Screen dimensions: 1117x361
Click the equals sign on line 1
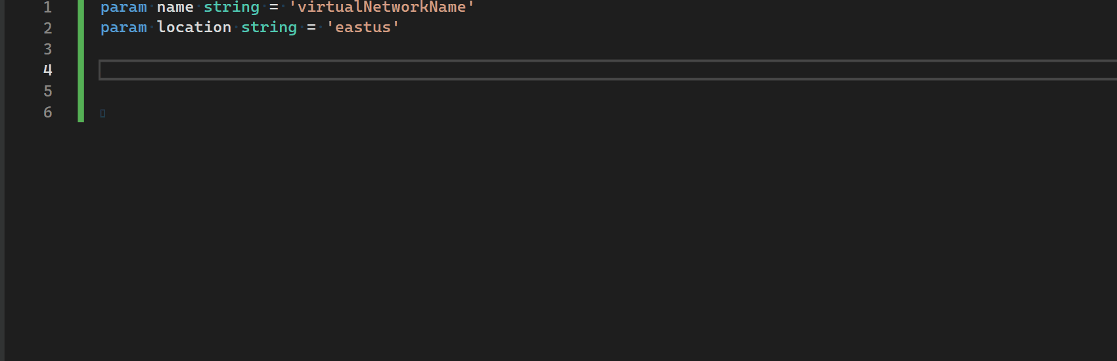pos(274,7)
